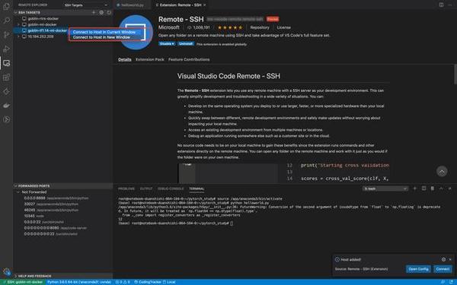Open the Details tab of the extension
The width and height of the screenshot is (457, 285).
(x=125, y=59)
